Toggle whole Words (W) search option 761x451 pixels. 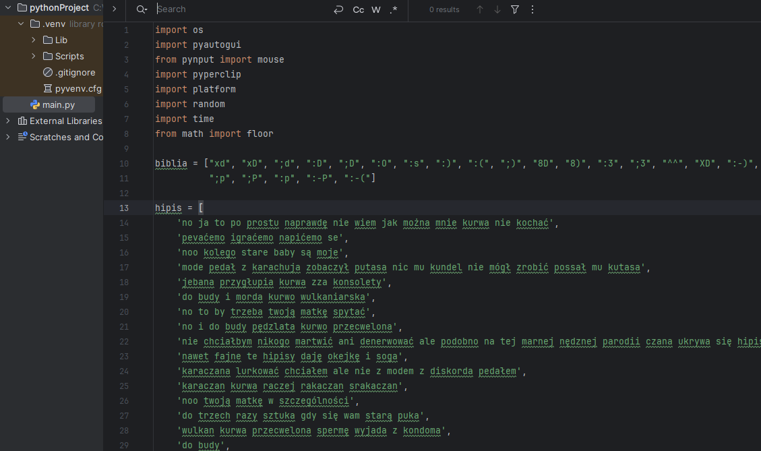coord(376,9)
